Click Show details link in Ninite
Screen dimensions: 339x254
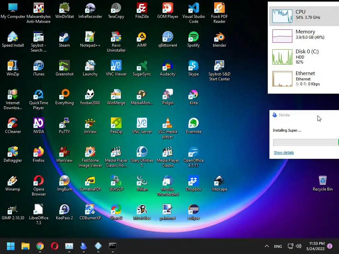tap(284, 152)
